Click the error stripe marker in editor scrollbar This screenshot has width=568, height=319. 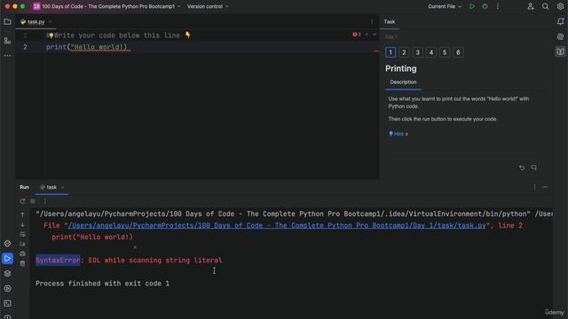[x=376, y=51]
